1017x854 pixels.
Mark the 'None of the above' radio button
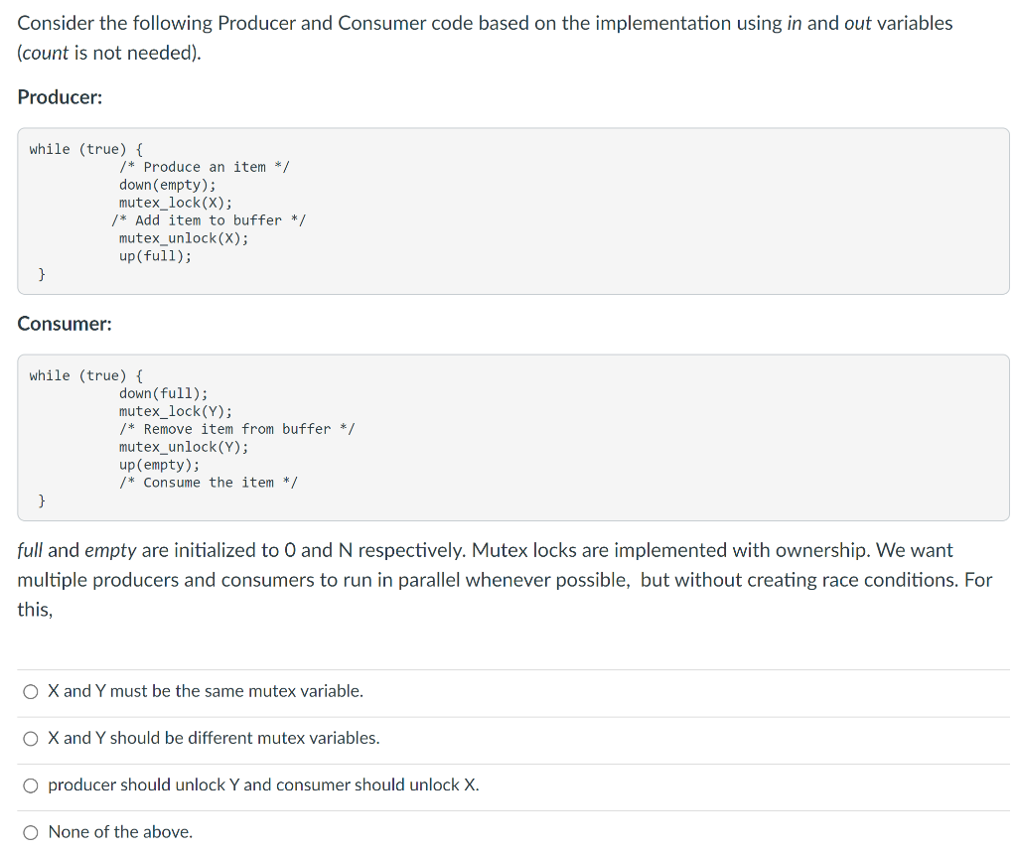[32, 832]
